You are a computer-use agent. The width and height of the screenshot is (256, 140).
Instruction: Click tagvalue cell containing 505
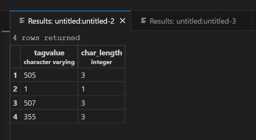coord(49,75)
